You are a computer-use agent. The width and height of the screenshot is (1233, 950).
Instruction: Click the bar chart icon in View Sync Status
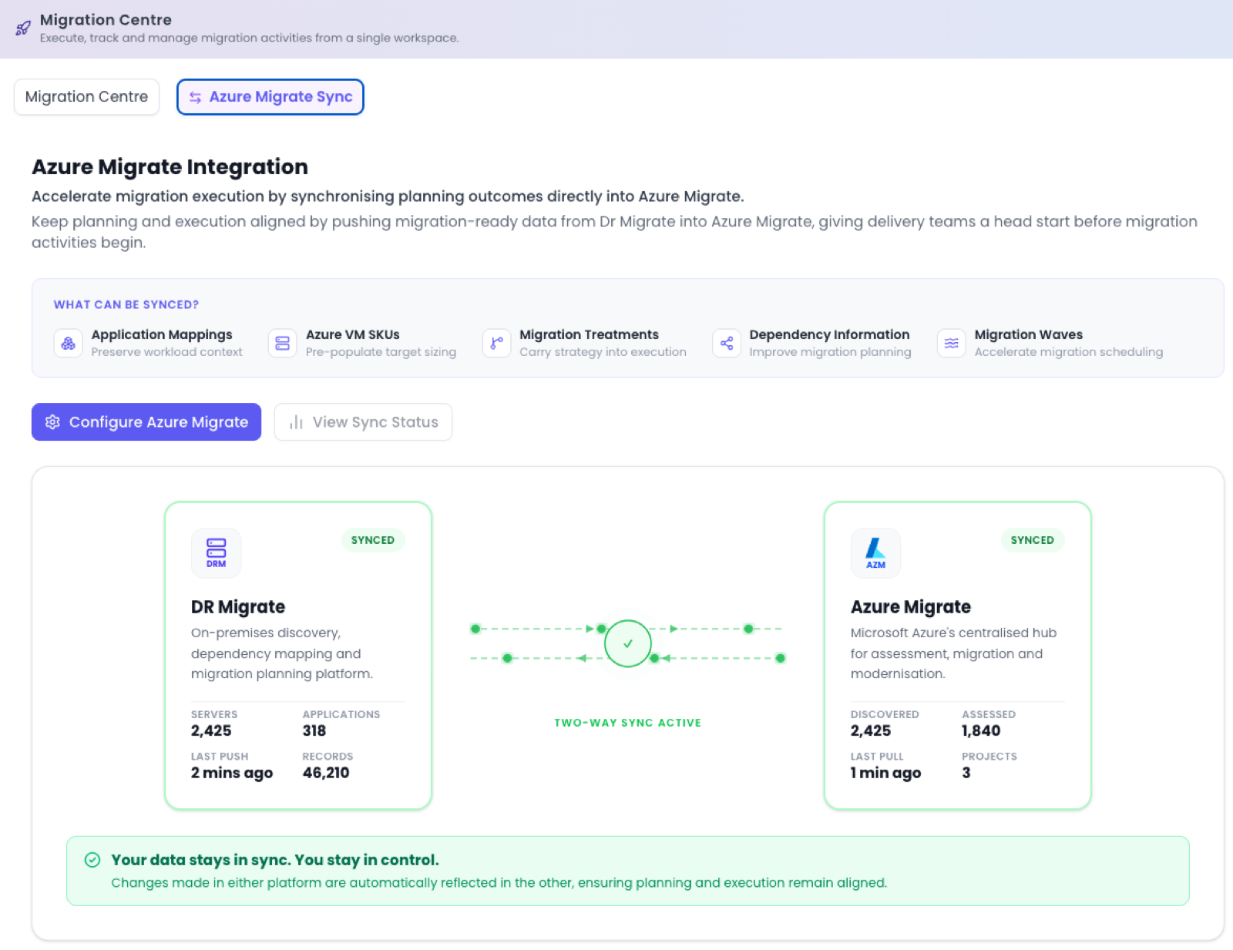pyautogui.click(x=296, y=422)
